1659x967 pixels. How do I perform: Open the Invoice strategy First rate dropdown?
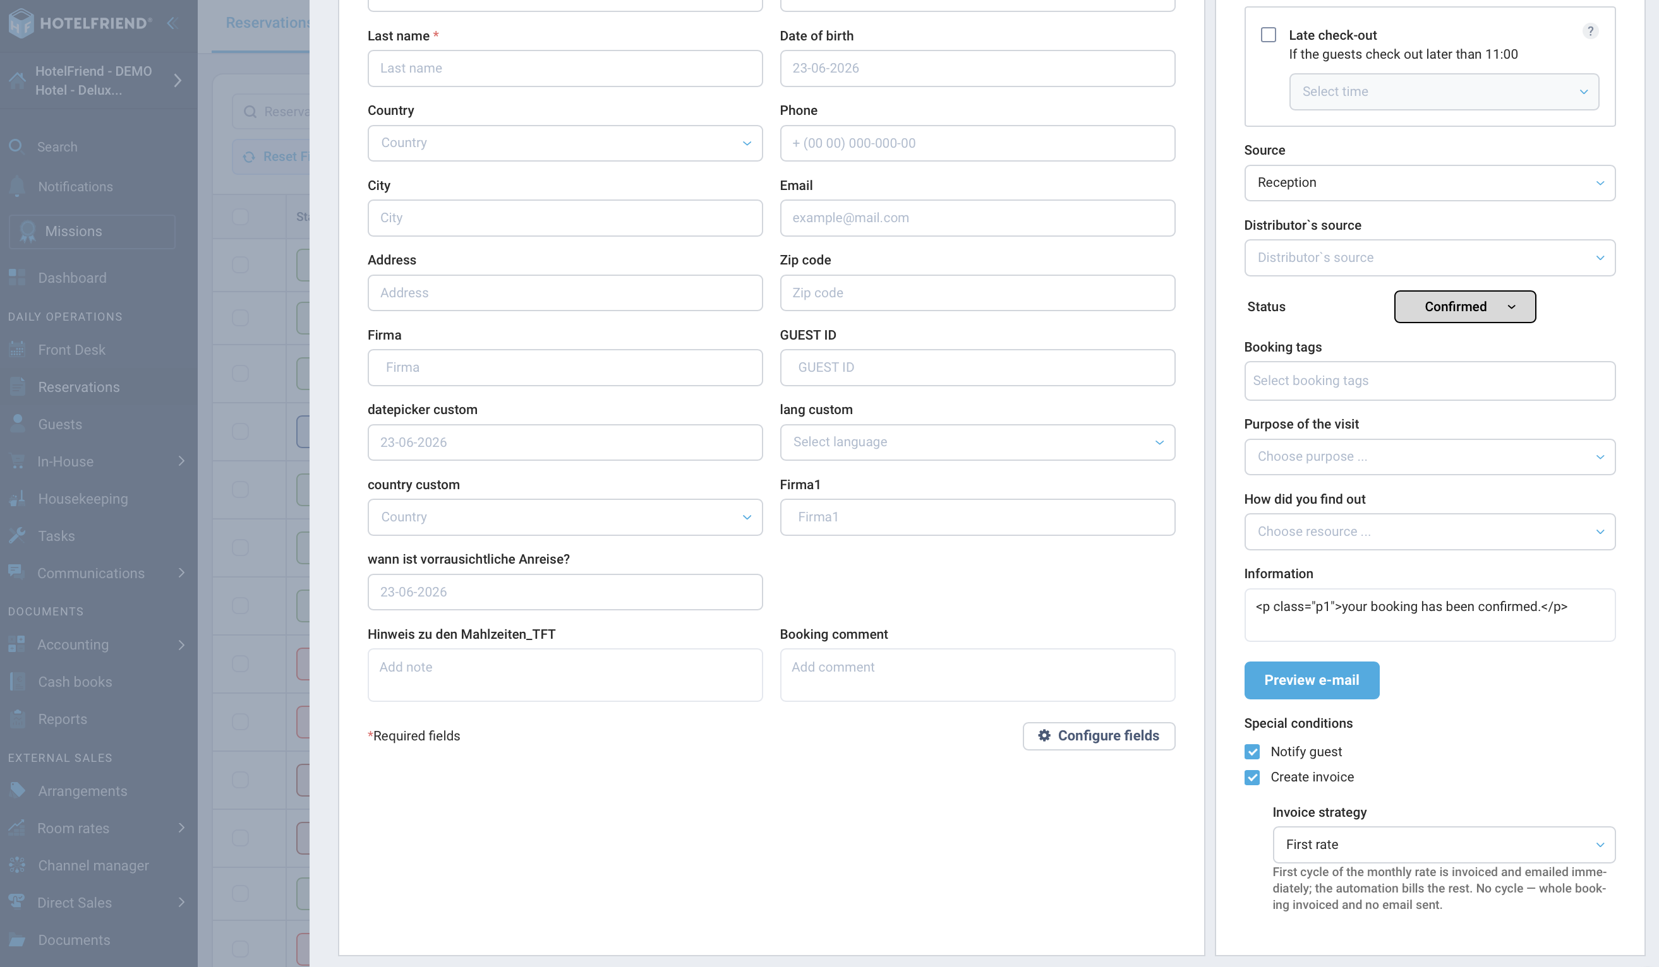click(1444, 845)
